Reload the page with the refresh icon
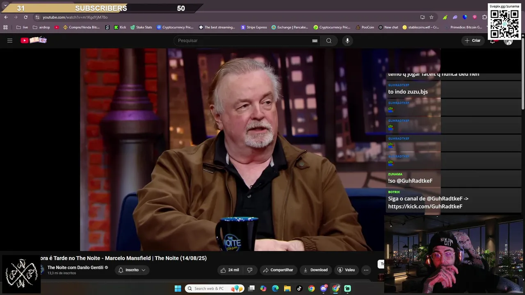The image size is (525, 295). tap(25, 17)
